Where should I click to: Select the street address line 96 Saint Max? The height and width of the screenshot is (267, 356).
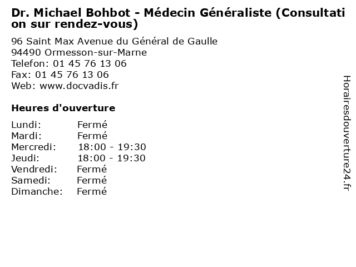[x=115, y=41]
